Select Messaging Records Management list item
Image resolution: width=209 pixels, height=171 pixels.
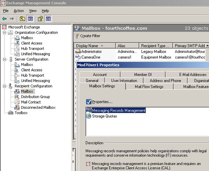click(119, 110)
